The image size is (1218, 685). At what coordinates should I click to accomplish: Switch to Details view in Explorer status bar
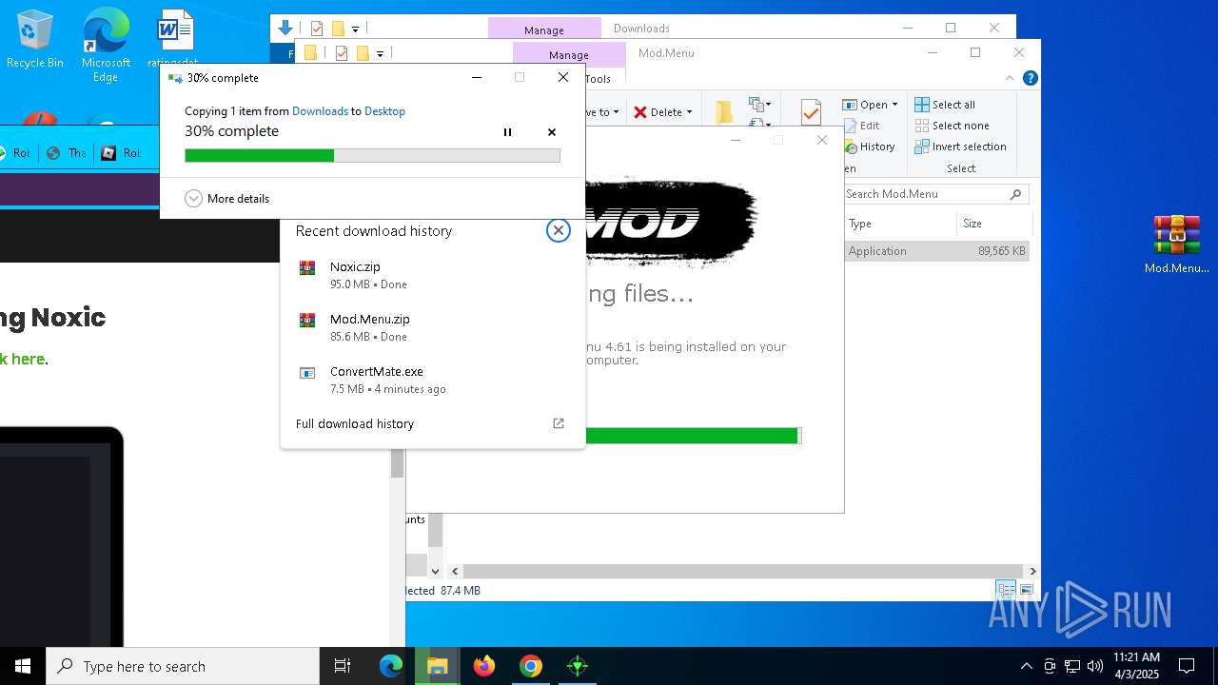tap(1005, 590)
